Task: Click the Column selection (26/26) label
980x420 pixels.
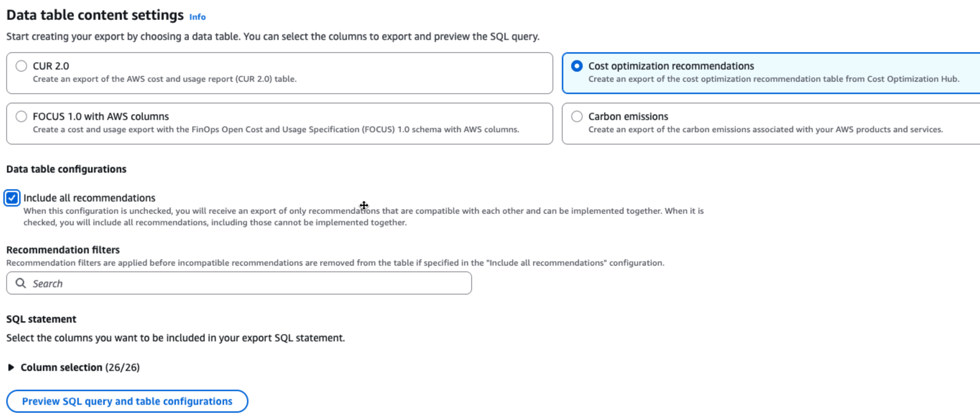Action: [x=80, y=367]
